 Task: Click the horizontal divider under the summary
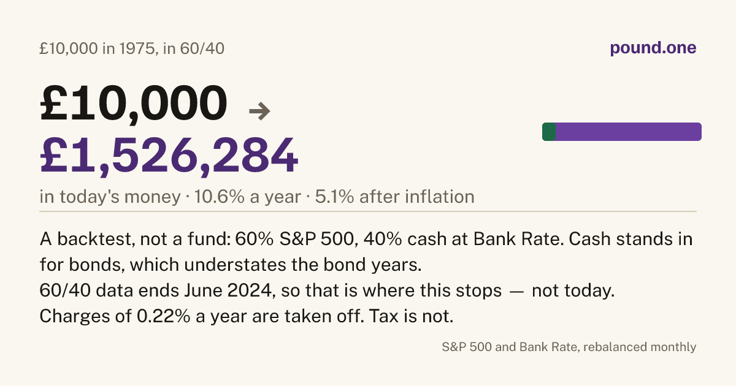(x=368, y=211)
